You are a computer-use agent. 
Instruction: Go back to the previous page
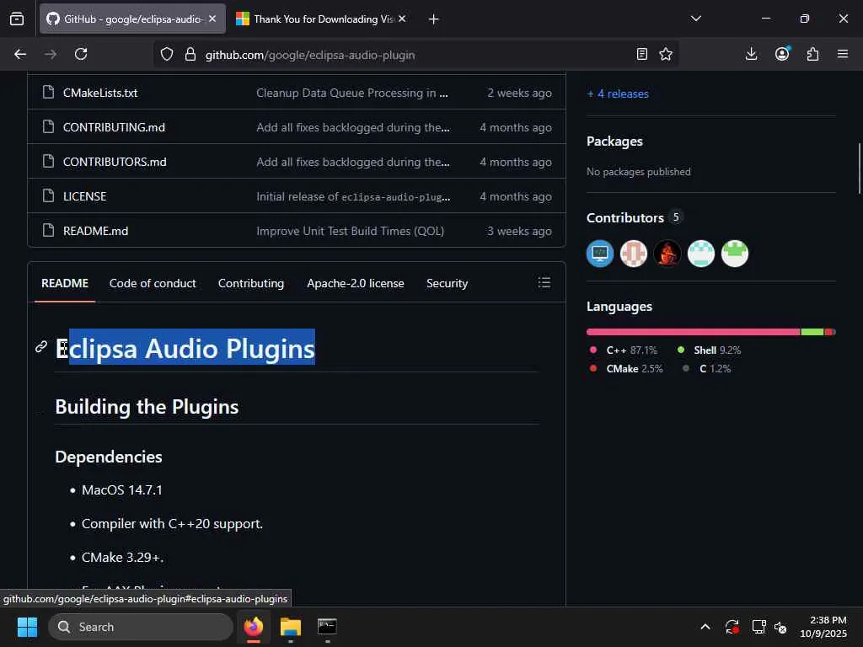tap(20, 54)
